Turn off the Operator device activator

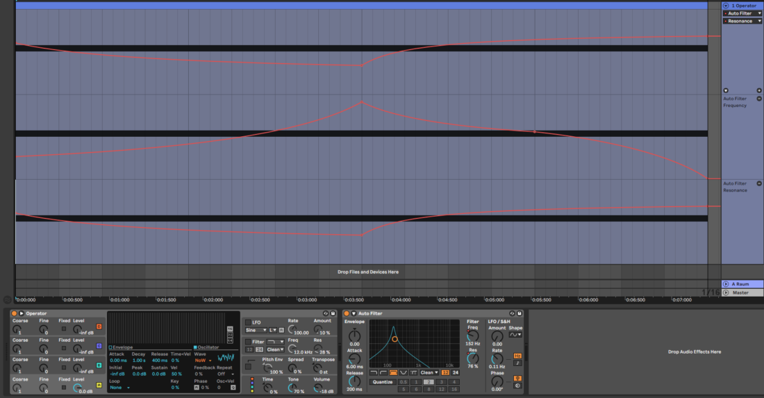pyautogui.click(x=14, y=313)
